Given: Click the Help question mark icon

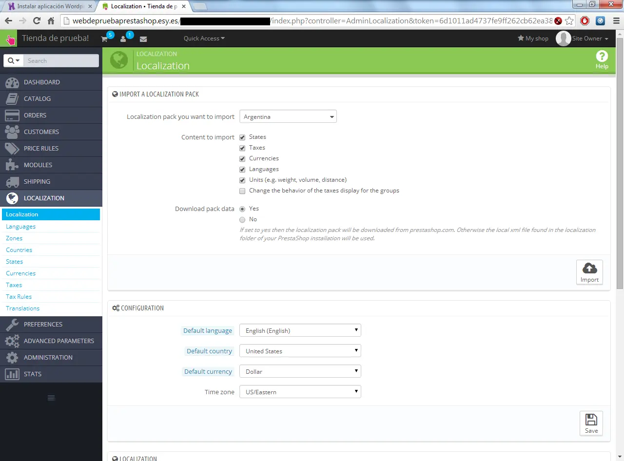Looking at the screenshot, I should click(x=602, y=56).
